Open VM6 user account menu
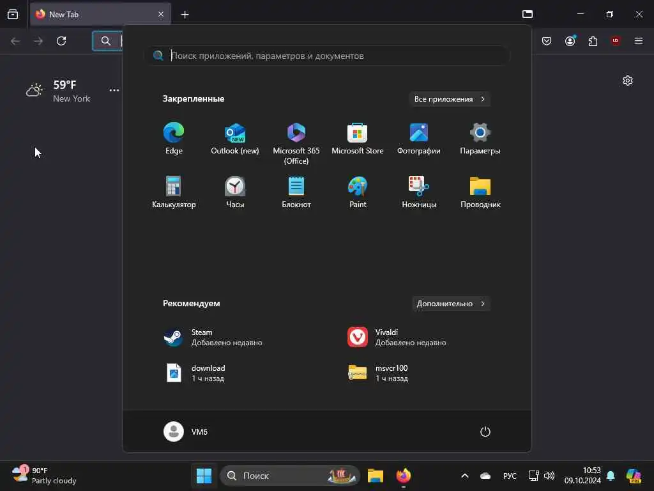 (186, 432)
